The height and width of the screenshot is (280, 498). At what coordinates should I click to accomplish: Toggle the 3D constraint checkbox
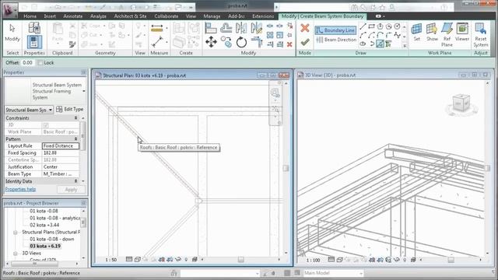tap(46, 125)
